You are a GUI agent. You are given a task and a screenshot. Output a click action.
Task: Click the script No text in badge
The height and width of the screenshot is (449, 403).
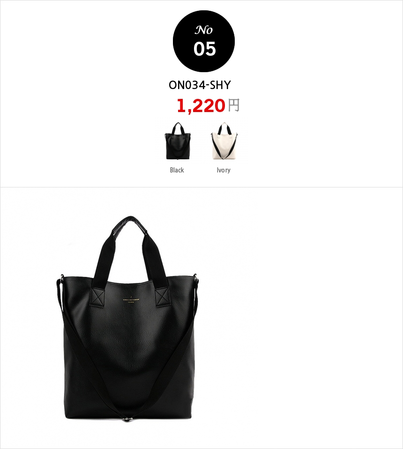(203, 30)
